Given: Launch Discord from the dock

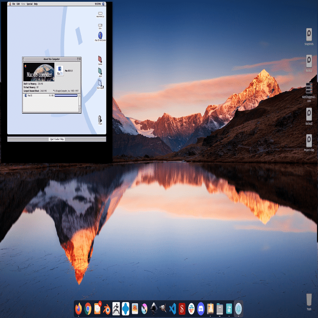Looking at the screenshot, I should coord(201,309).
